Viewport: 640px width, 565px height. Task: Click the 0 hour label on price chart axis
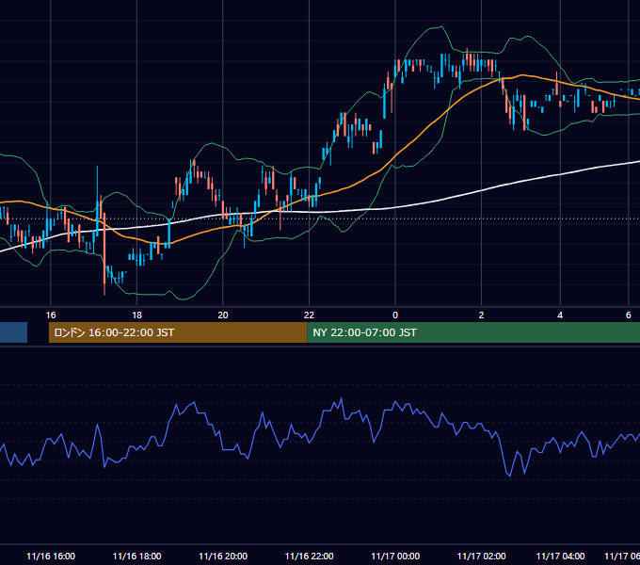(x=395, y=315)
